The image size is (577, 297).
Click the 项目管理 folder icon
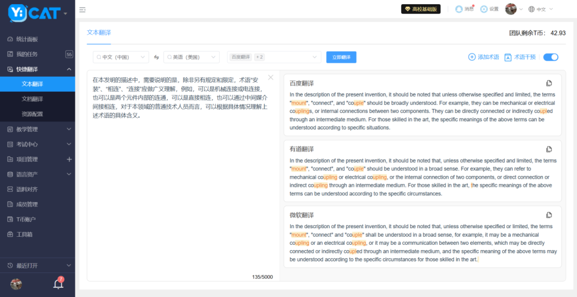pos(10,159)
